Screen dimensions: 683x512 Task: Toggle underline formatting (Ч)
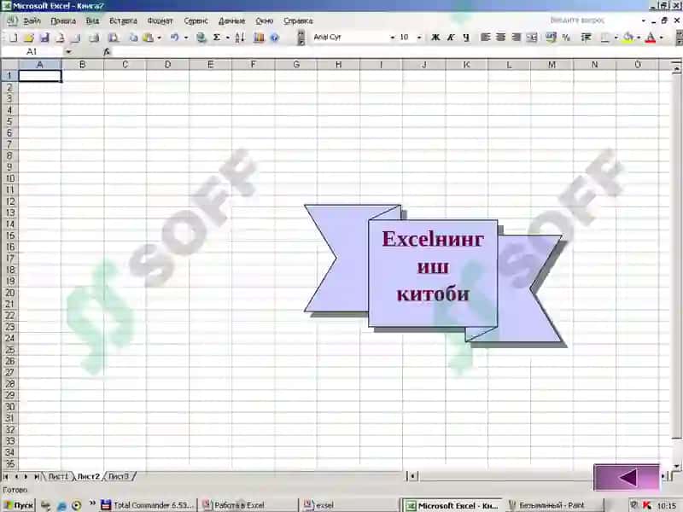coord(466,38)
